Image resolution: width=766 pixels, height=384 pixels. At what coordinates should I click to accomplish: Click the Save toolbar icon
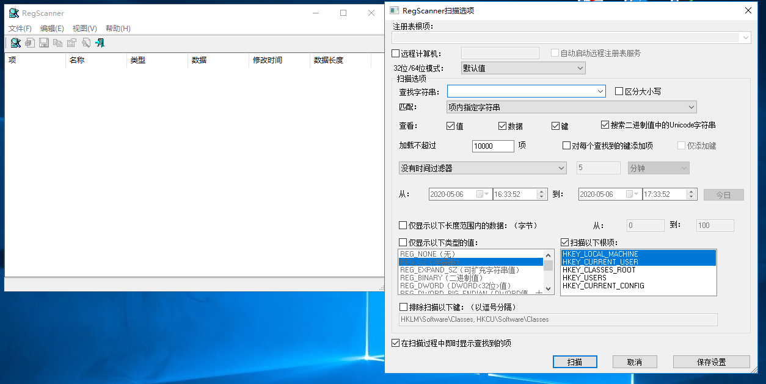pos(43,43)
